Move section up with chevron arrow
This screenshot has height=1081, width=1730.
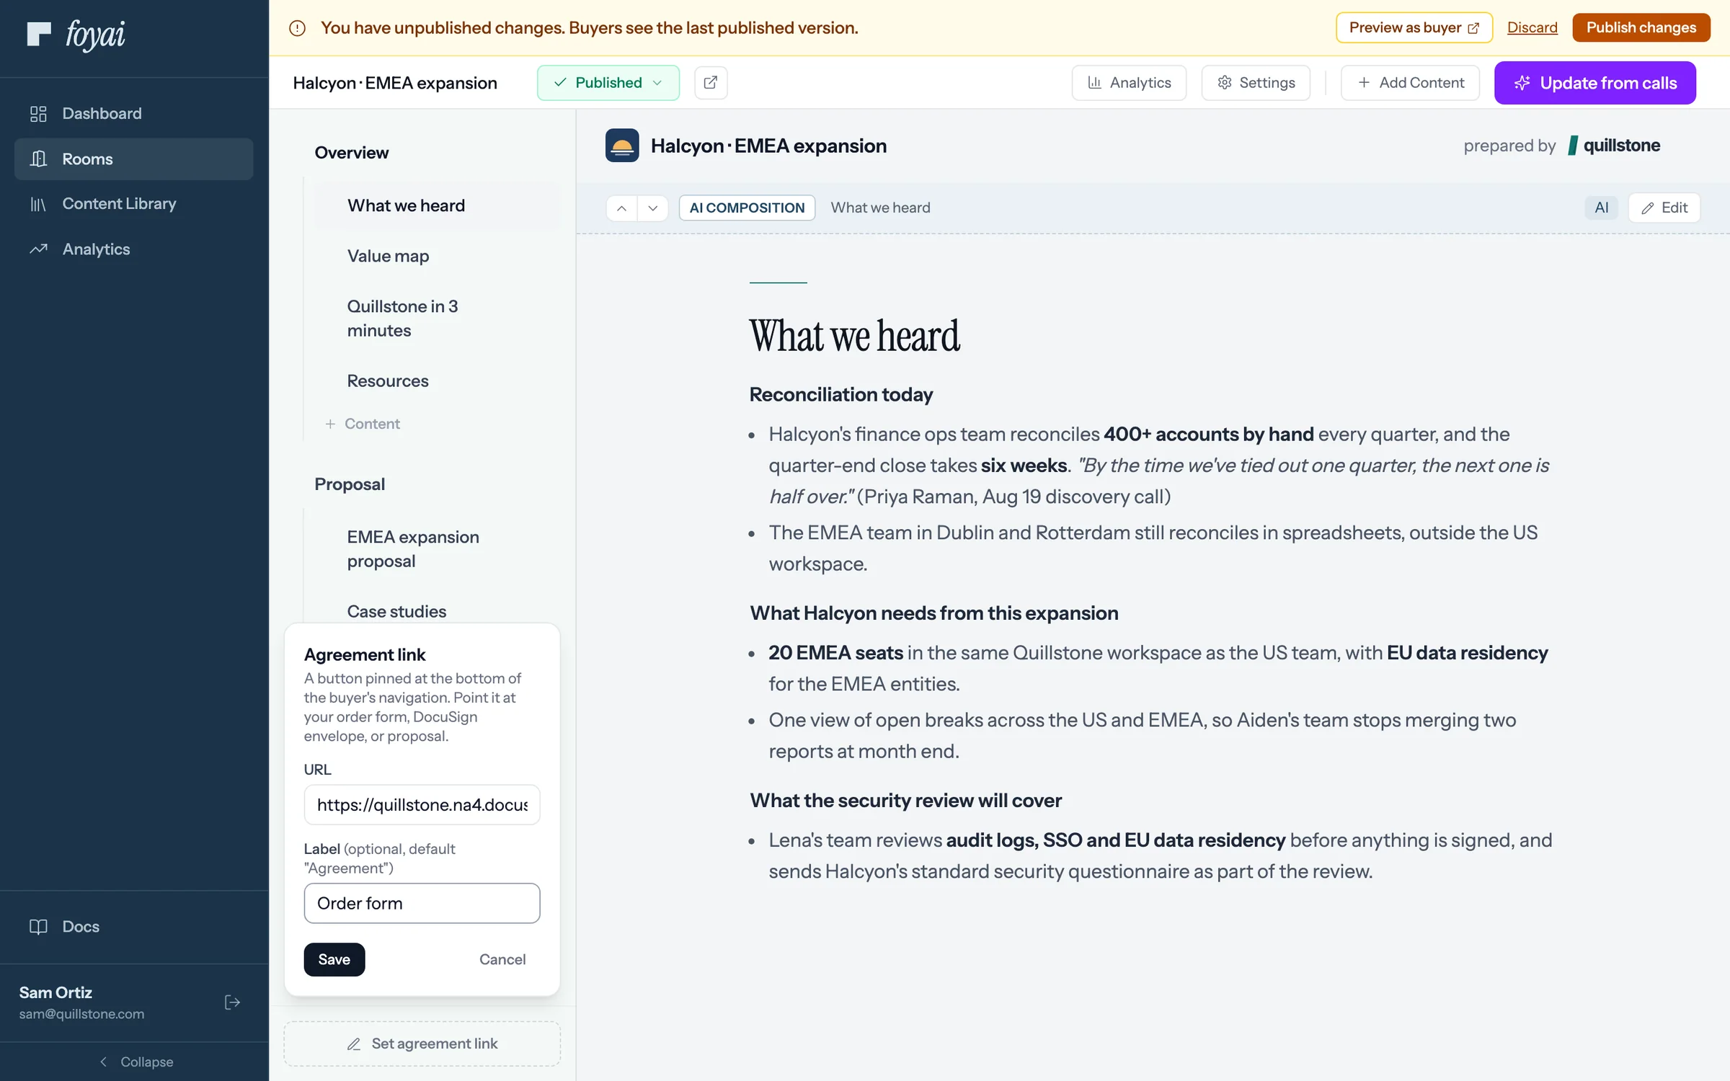click(621, 208)
